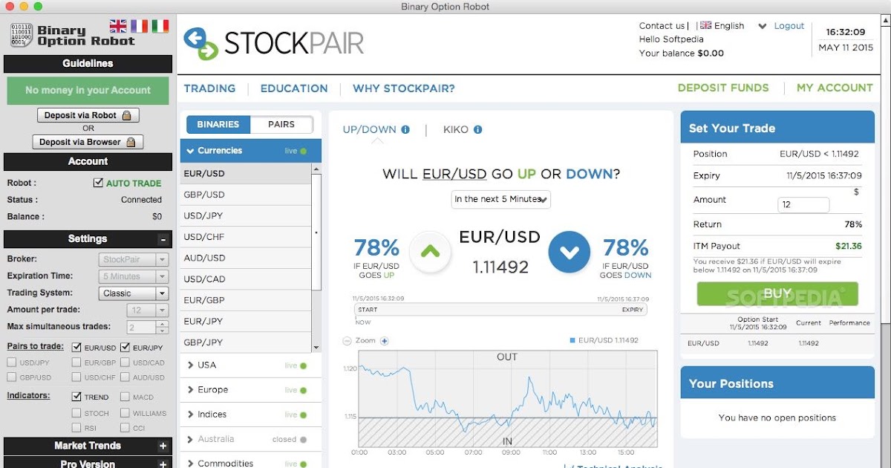Click the Europe live status dot

303,390
